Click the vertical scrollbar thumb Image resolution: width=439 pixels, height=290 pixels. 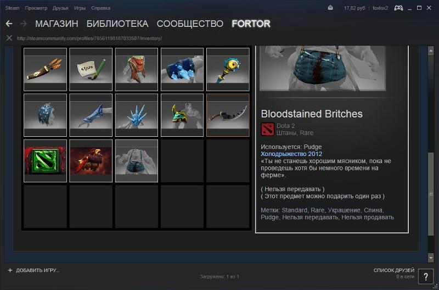pos(431,194)
